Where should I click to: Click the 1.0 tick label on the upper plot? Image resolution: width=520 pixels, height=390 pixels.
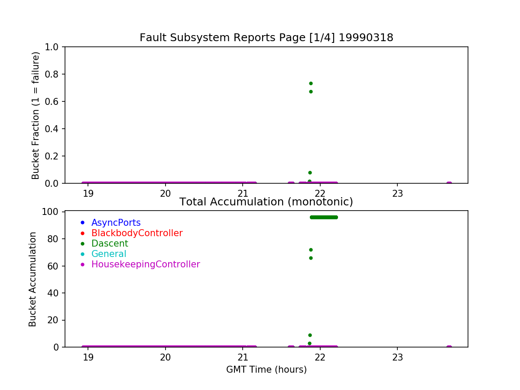tap(55, 47)
